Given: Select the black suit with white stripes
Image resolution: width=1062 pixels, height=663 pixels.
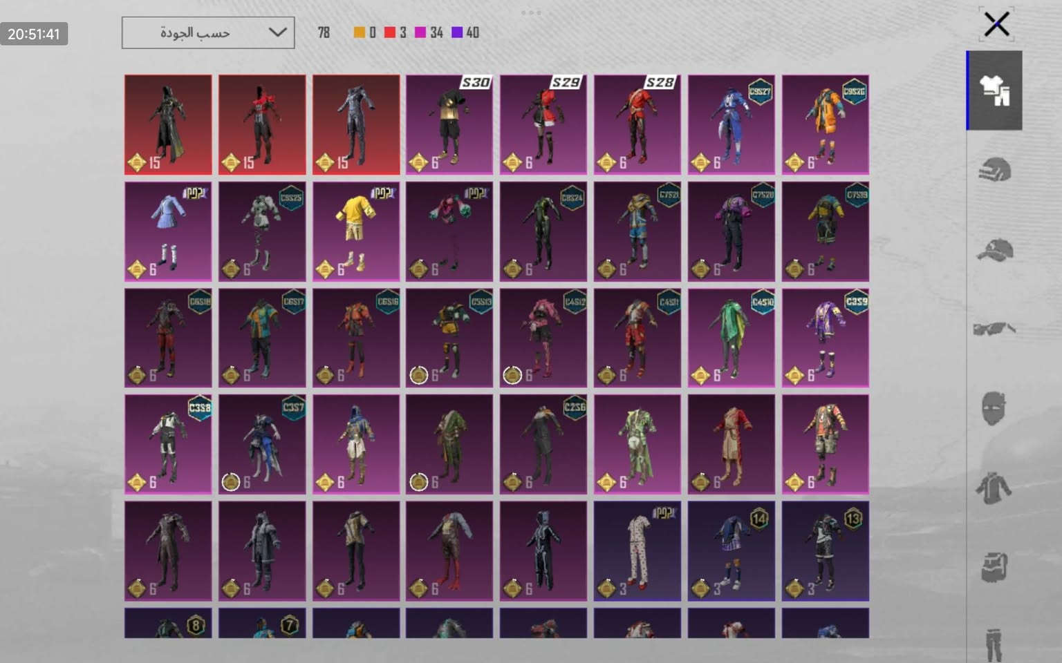Looking at the screenshot, I should (x=543, y=551).
